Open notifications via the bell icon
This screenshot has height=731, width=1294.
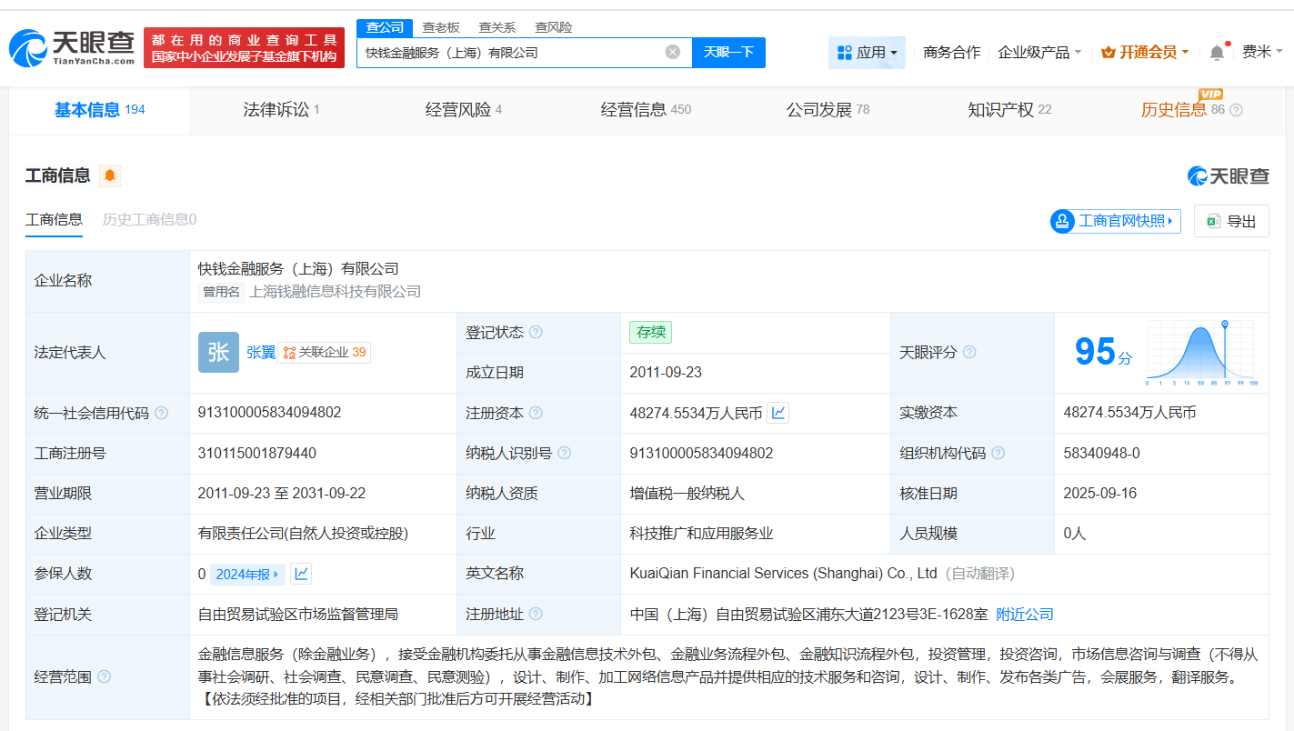pyautogui.click(x=1216, y=52)
